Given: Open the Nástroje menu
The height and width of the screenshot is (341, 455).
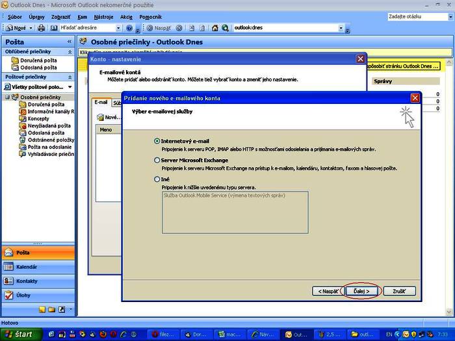Looking at the screenshot, I should (103, 17).
